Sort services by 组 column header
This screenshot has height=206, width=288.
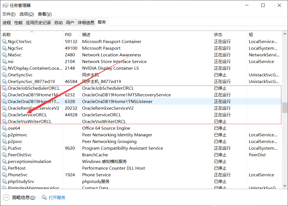[x=264, y=34]
